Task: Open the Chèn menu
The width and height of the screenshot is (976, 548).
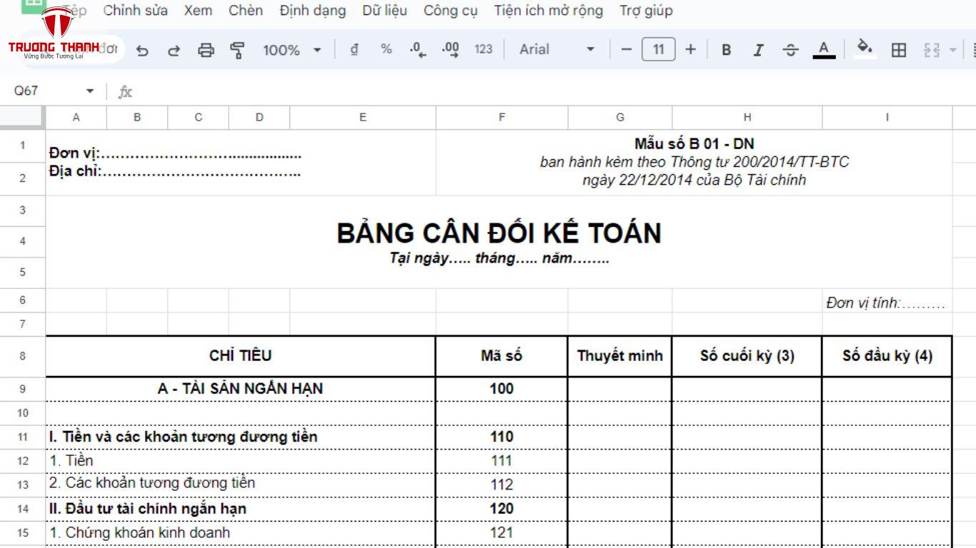Action: [246, 11]
